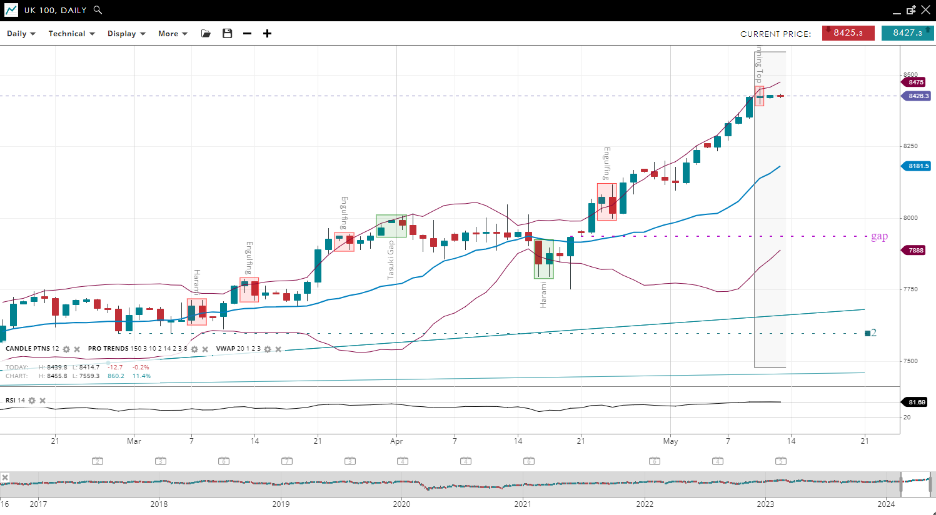Click the red sell price 8425.3 button
This screenshot has height=515, width=936.
pos(848,33)
